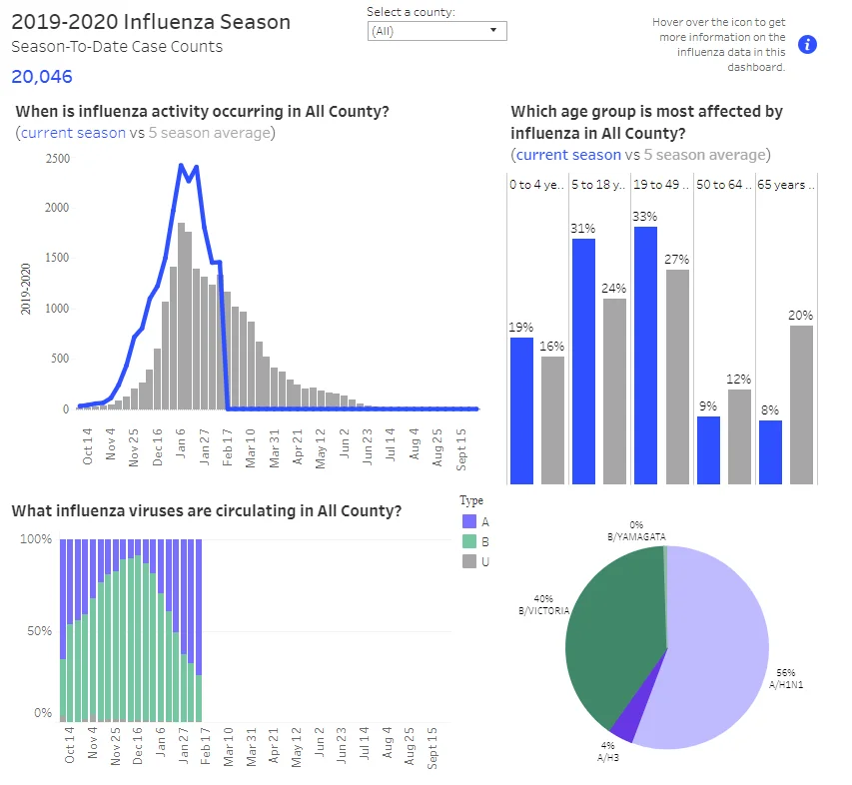Image resolution: width=852 pixels, height=785 pixels.
Task: Select the green Type B legend swatch
Action: coord(469,541)
